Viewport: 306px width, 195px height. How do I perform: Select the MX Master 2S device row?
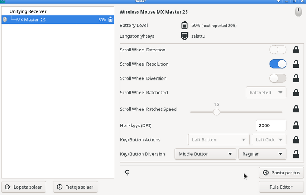[x=58, y=20]
